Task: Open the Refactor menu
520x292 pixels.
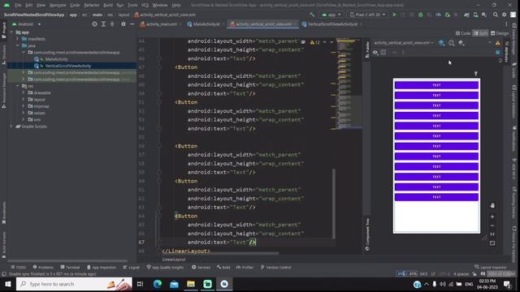Action: [x=92, y=6]
